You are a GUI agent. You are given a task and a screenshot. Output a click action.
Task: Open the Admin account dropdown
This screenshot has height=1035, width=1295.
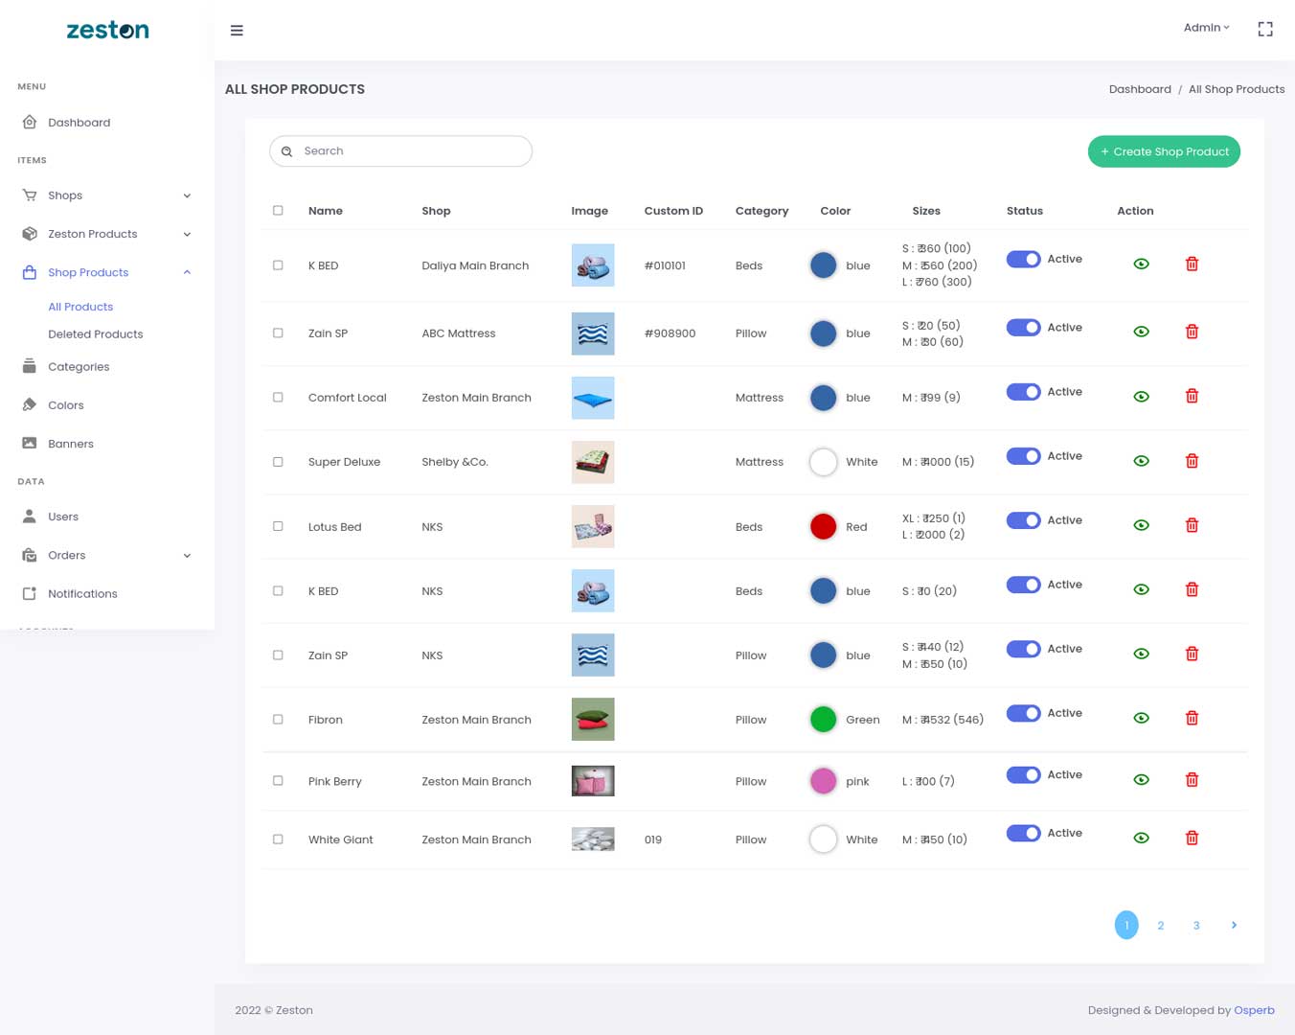click(x=1206, y=28)
